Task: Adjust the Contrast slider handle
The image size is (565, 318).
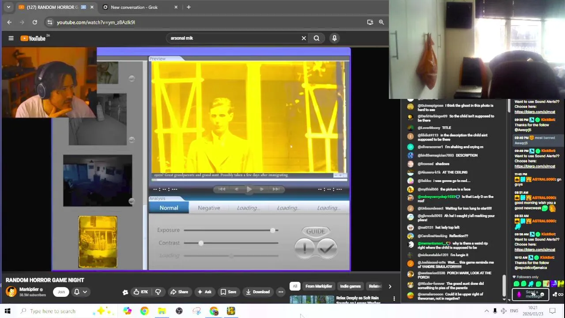Action: coord(201,243)
